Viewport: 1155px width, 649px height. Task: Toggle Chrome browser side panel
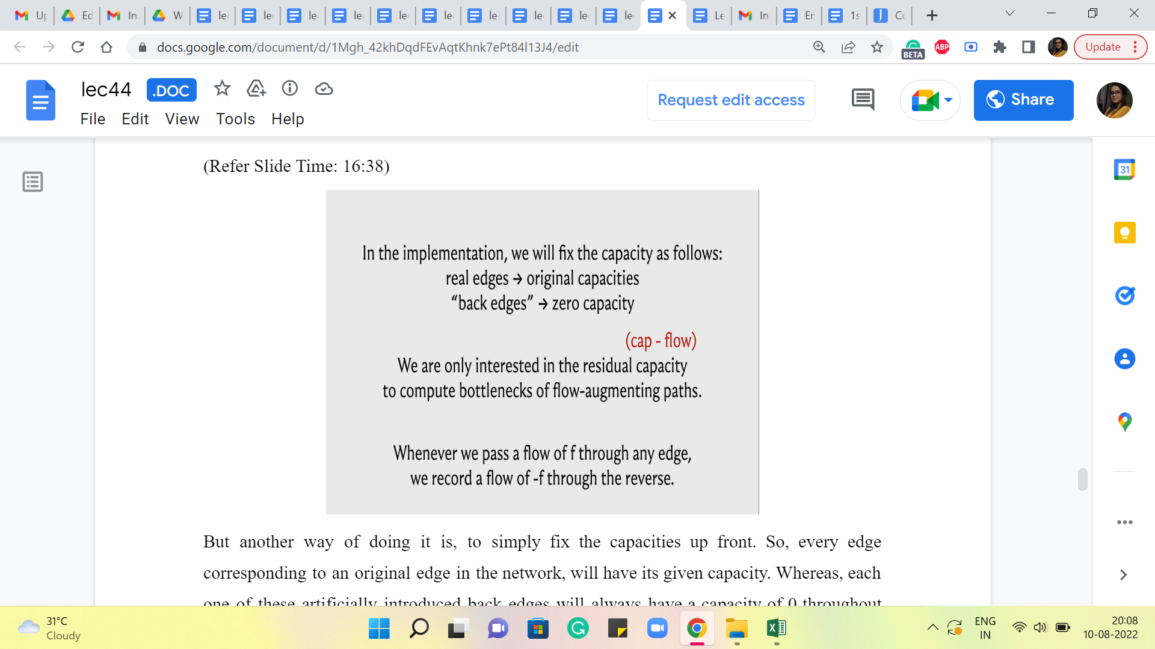[x=1029, y=47]
